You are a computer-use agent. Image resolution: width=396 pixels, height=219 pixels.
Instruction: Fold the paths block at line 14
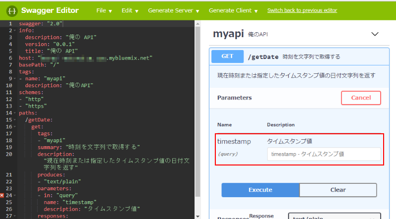pos(15,113)
